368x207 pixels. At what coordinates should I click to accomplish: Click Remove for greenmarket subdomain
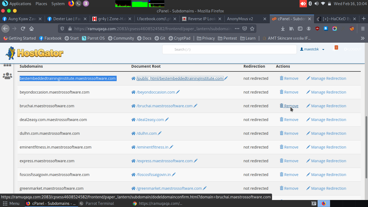(289, 188)
